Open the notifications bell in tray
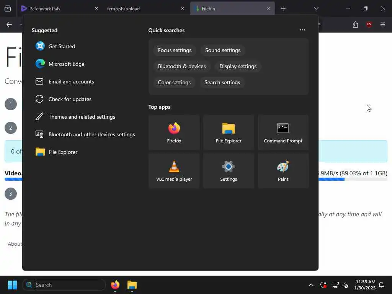Image resolution: width=392 pixels, height=294 pixels. point(381,285)
